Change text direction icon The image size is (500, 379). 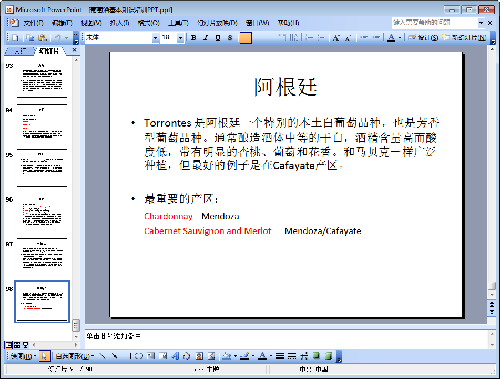pos(294,38)
